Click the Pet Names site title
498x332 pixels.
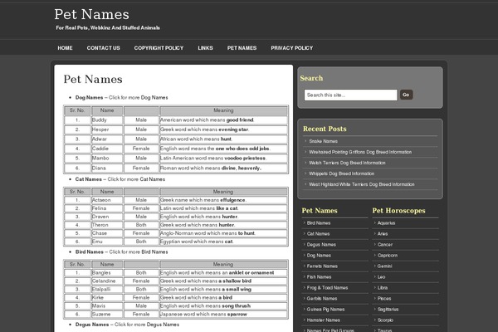[92, 14]
